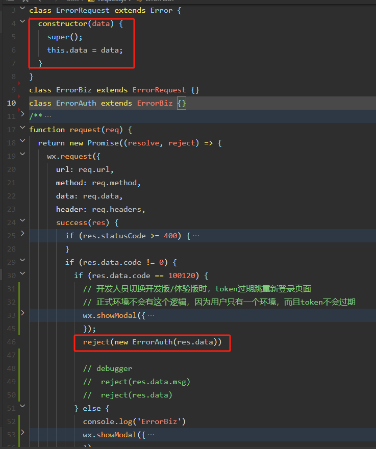Collapse the return new Promise fold on line 18

point(22,141)
